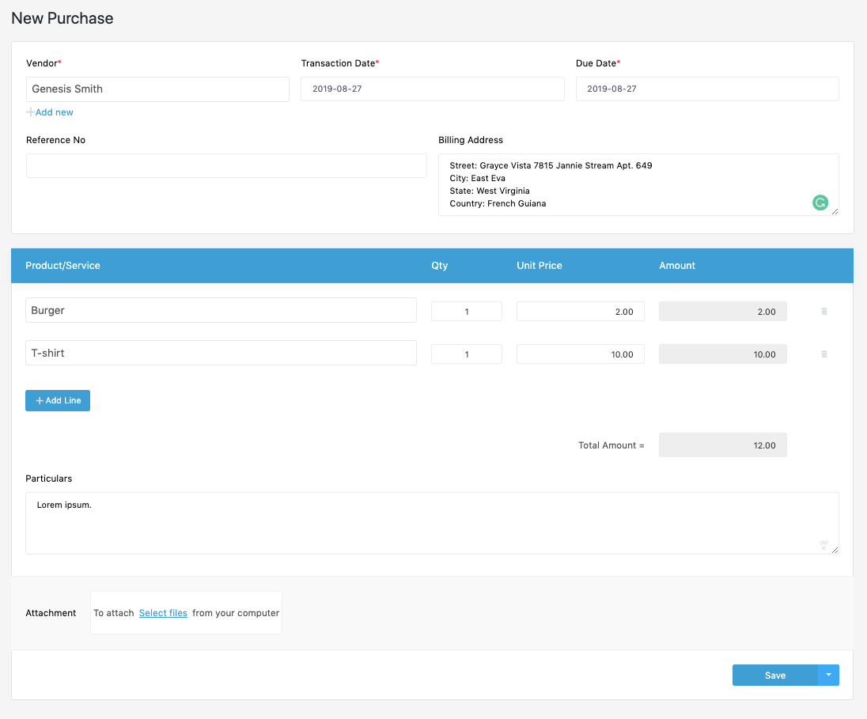The image size is (867, 719).
Task: Click the Burger quantity field
Action: pos(466,311)
